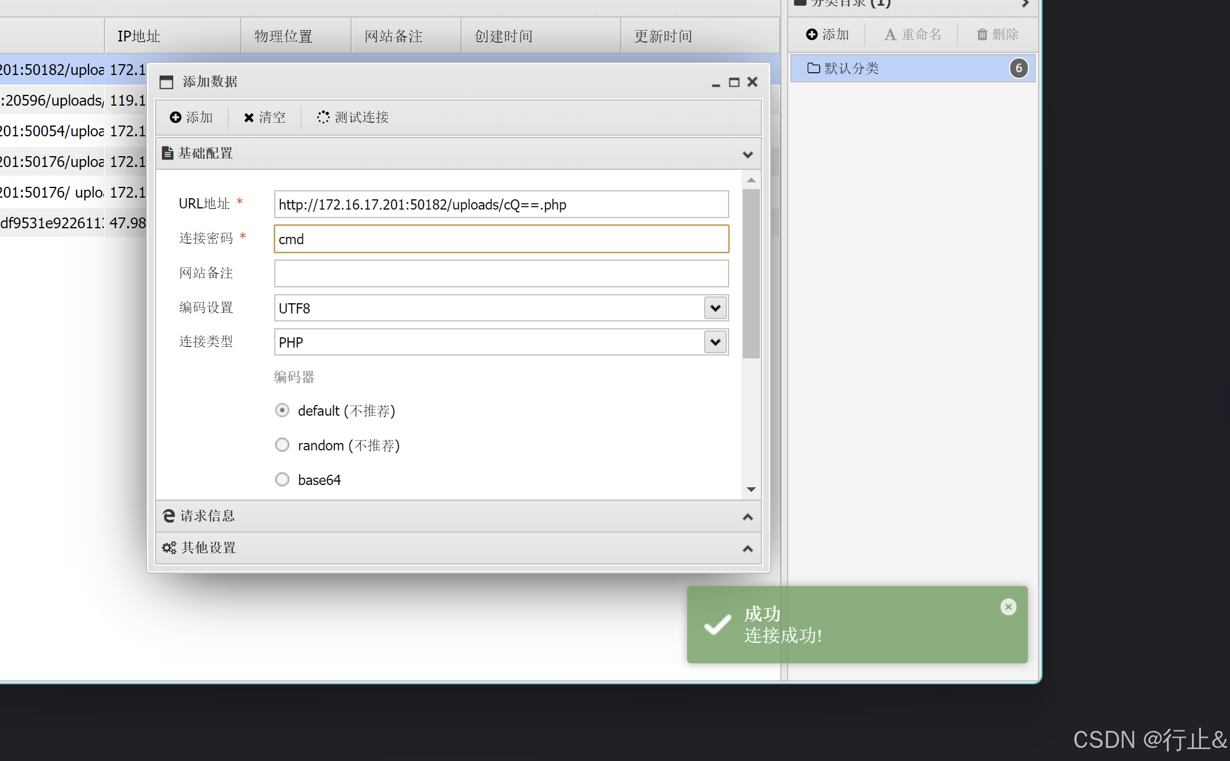The image size is (1230, 761).
Task: Click the 创建时间 column header
Action: click(x=503, y=36)
